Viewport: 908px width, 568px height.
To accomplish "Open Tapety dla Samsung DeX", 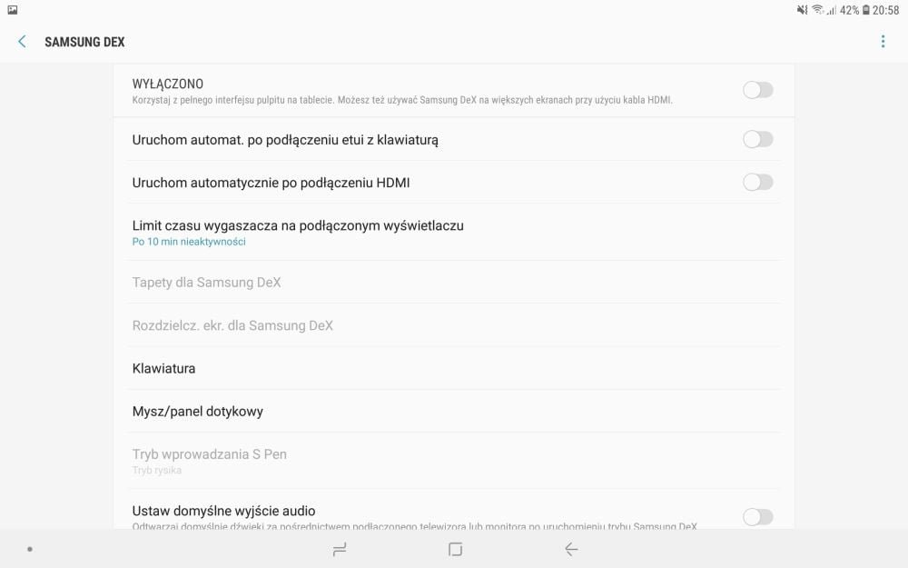I will click(454, 283).
